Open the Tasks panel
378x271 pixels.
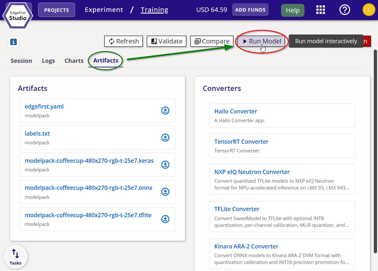(x=15, y=257)
